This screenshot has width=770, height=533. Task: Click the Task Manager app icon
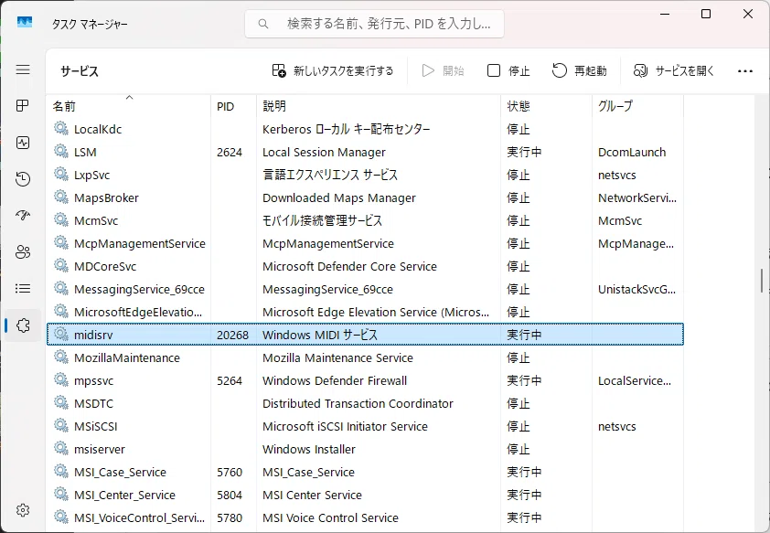pos(24,22)
